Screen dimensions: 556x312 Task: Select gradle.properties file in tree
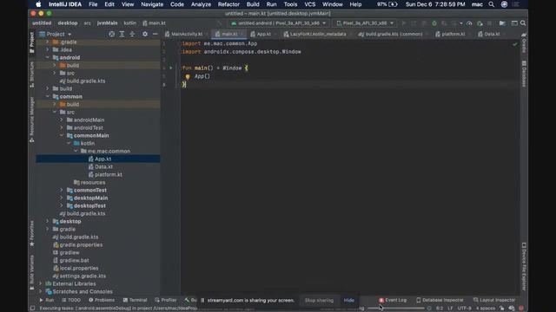tap(81, 244)
